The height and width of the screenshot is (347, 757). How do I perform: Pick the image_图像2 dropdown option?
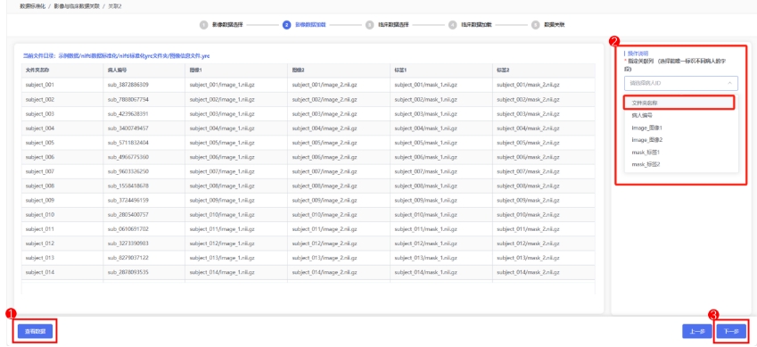tap(680, 140)
